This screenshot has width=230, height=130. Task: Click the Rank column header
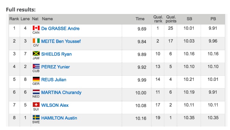(x=14, y=19)
